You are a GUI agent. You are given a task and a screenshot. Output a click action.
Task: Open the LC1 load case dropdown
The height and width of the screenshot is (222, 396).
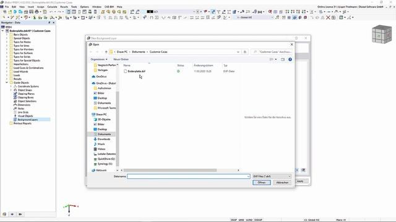pos(194,12)
